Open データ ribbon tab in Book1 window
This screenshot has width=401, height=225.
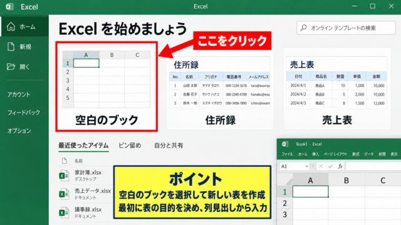pos(369,154)
